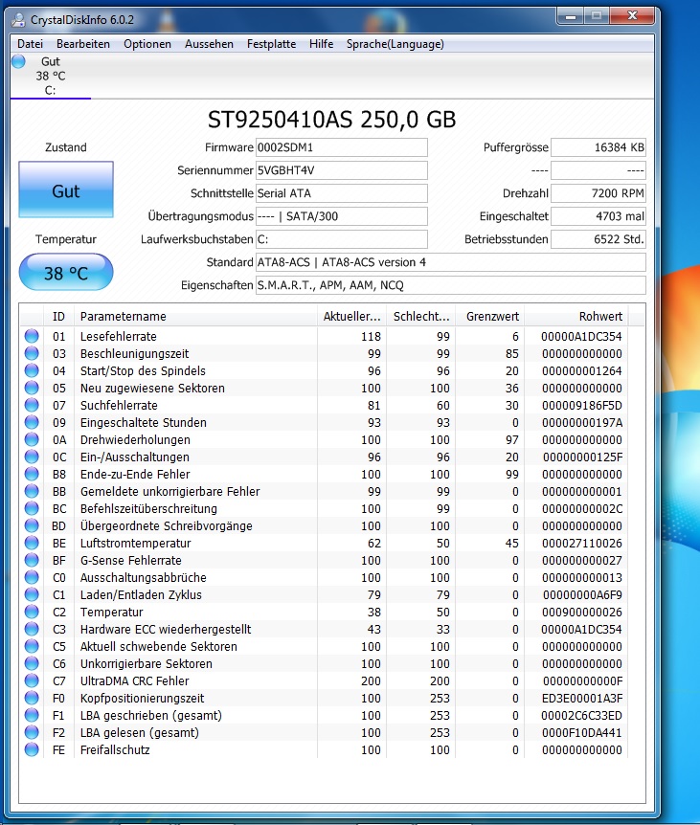
Task: Click status orb for Start/Stop des Spindels
Action: pyautogui.click(x=32, y=370)
